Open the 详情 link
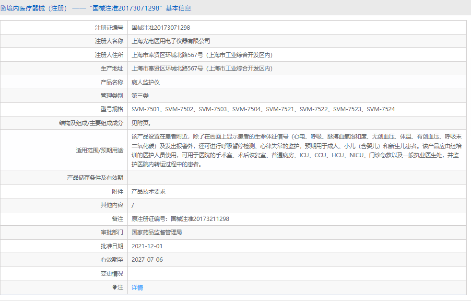The height and width of the screenshot is (301, 471). (x=137, y=288)
